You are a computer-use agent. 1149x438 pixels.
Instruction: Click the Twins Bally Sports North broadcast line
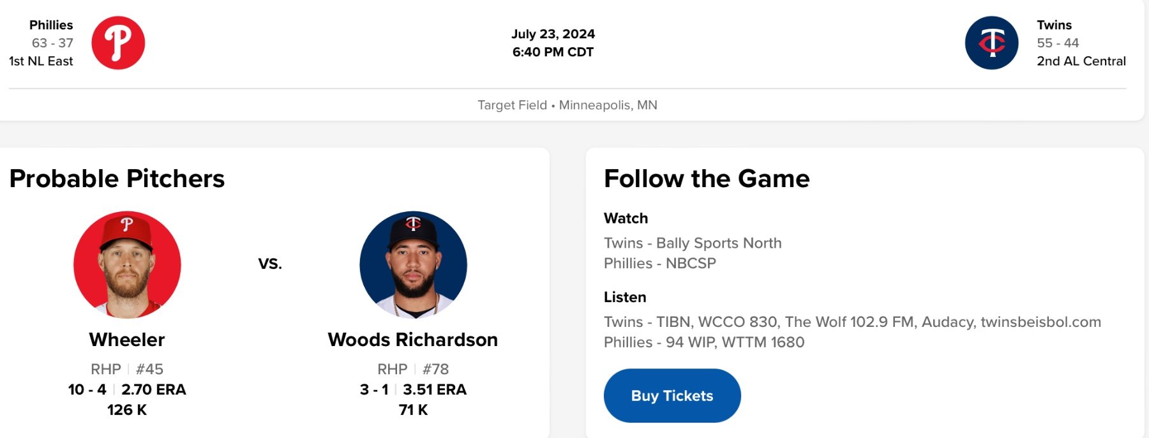pyautogui.click(x=693, y=243)
